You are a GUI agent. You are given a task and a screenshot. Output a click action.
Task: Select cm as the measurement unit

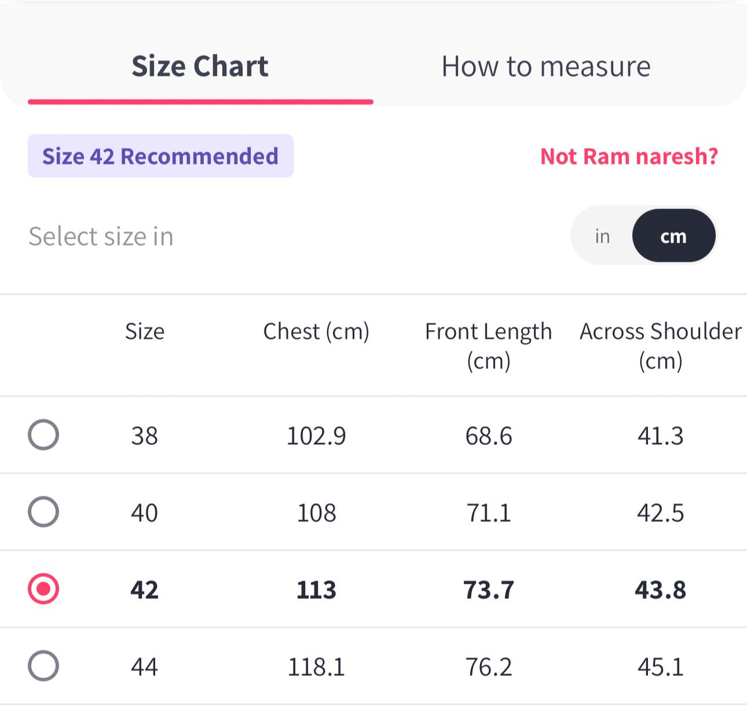[x=674, y=236]
